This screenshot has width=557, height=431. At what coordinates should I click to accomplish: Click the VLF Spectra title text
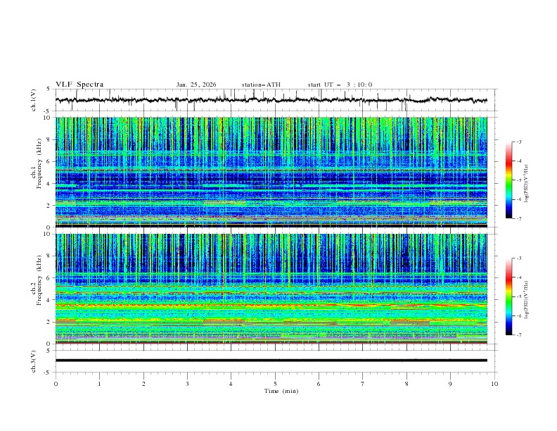click(x=79, y=85)
